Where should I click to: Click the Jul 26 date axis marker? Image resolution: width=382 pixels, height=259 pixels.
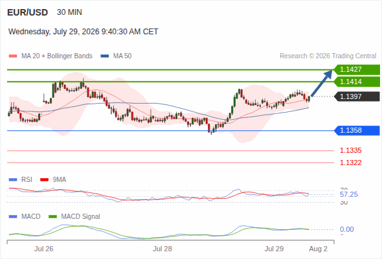[x=43, y=249]
